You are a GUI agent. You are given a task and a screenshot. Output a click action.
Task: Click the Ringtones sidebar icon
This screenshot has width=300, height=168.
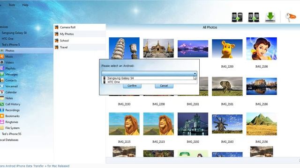[x=2, y=122]
